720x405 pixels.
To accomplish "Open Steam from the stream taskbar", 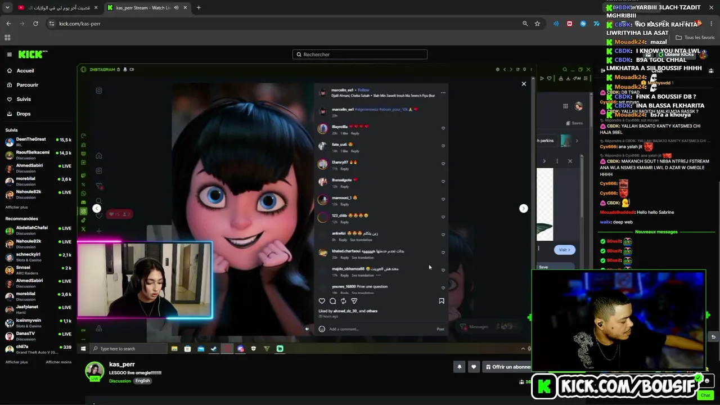I will click(214, 349).
